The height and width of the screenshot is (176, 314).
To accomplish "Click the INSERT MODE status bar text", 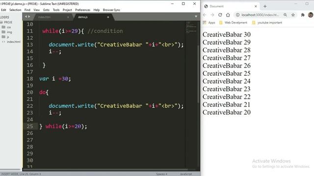I will pyautogui.click(x=21, y=174).
